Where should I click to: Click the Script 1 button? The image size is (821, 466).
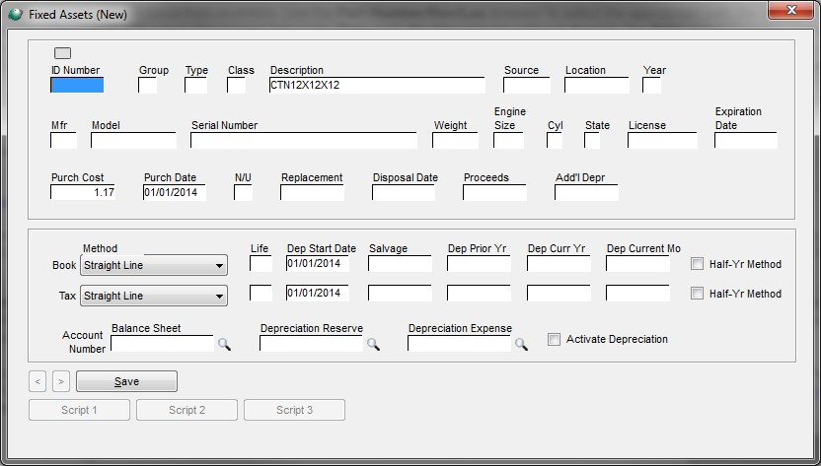[x=79, y=410]
